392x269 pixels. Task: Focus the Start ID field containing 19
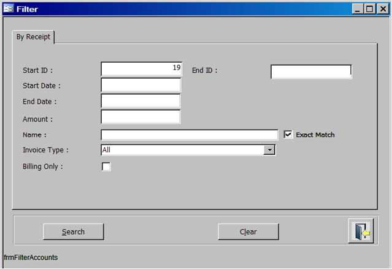[141, 69]
